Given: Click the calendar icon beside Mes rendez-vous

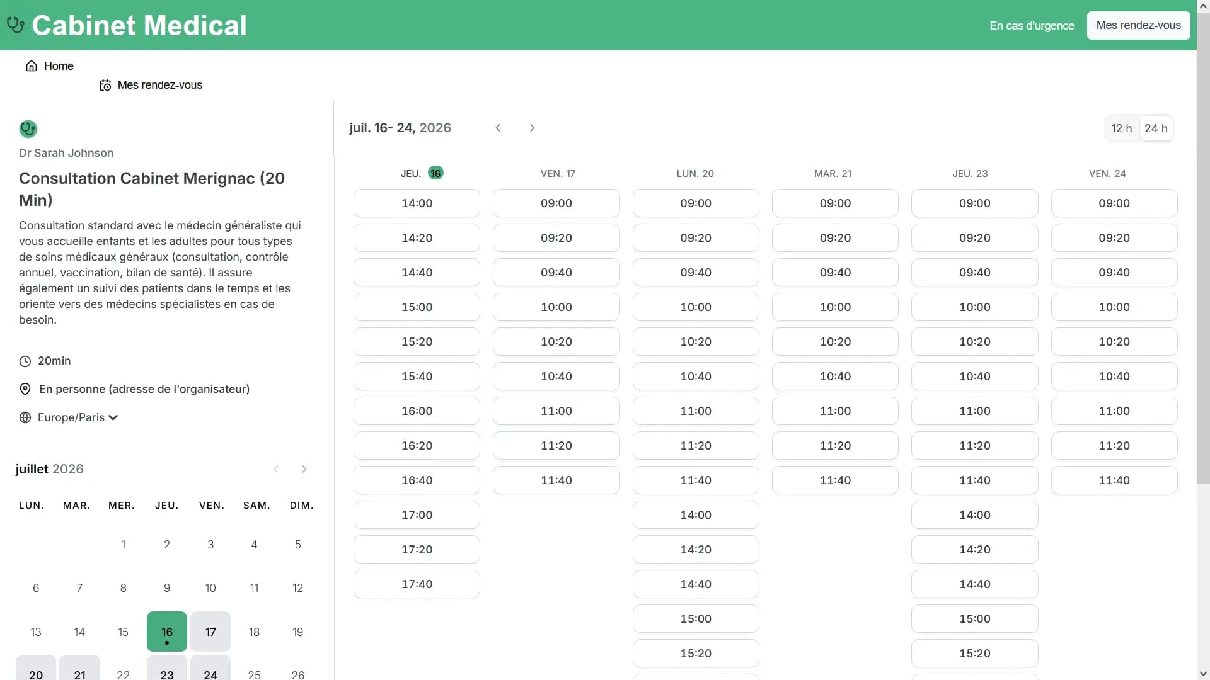Looking at the screenshot, I should pos(105,85).
